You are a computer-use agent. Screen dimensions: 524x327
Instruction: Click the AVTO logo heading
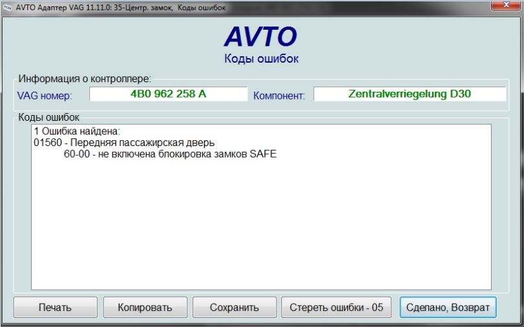point(260,36)
